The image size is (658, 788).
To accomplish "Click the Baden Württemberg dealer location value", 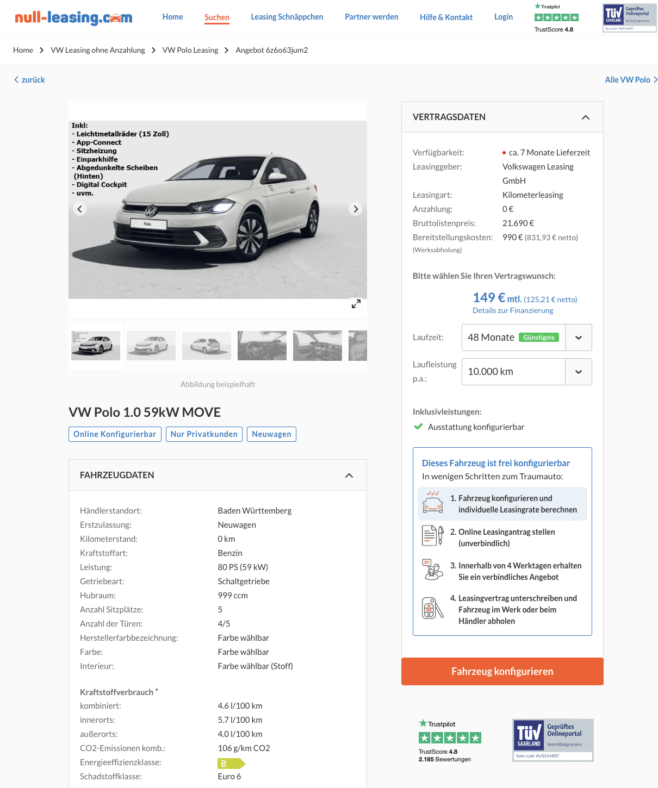I will click(254, 511).
